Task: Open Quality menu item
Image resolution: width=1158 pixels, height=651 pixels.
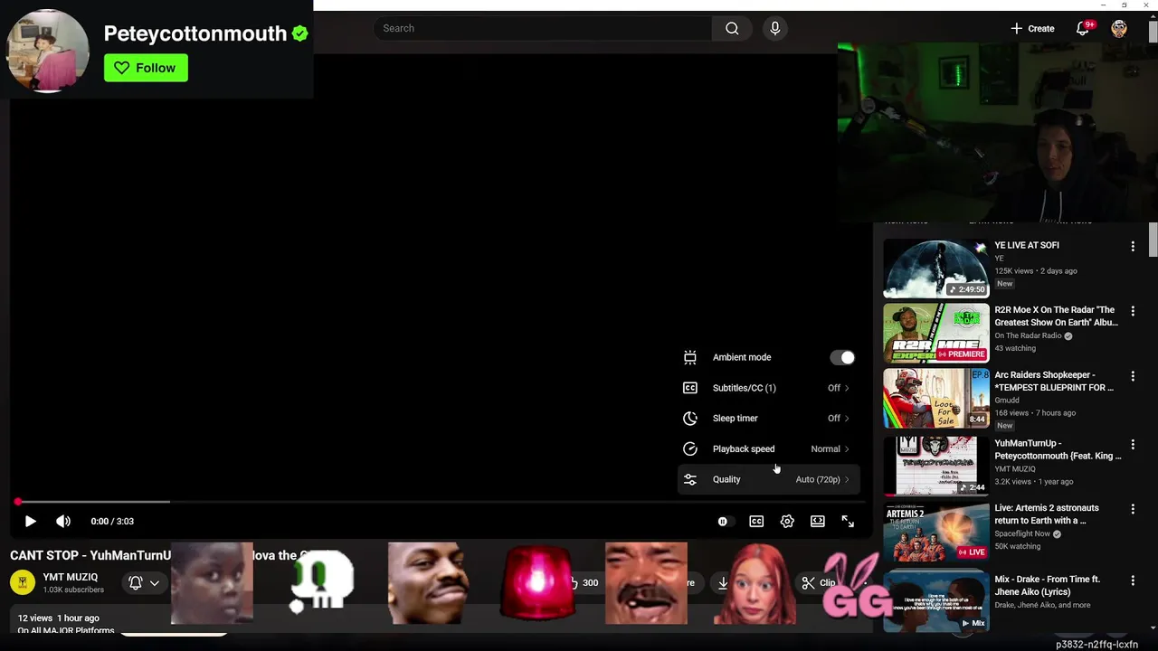Action: coord(768,479)
